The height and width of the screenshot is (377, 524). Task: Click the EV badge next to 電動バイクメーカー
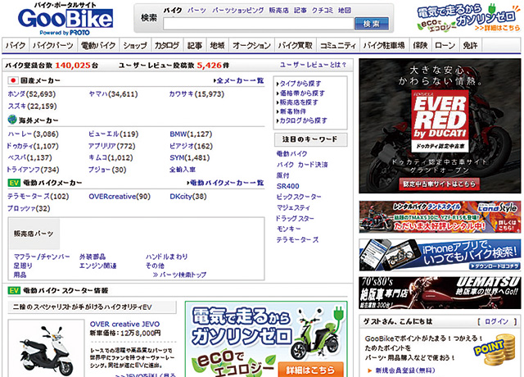click(x=14, y=183)
